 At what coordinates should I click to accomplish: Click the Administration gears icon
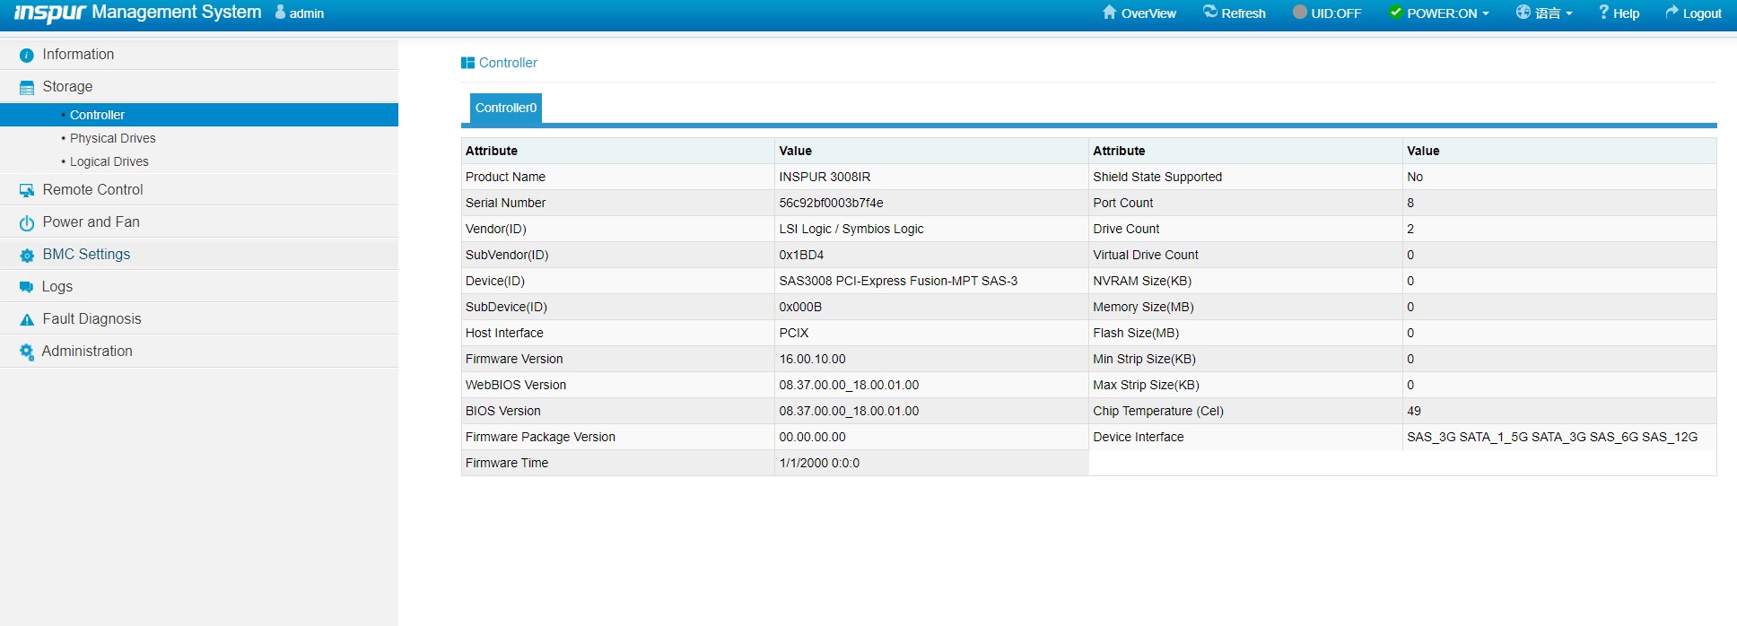tap(27, 352)
